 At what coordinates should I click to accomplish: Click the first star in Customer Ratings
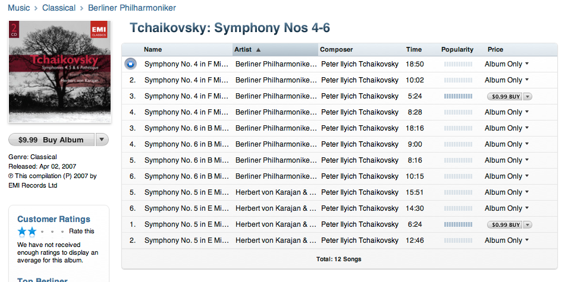(x=23, y=232)
